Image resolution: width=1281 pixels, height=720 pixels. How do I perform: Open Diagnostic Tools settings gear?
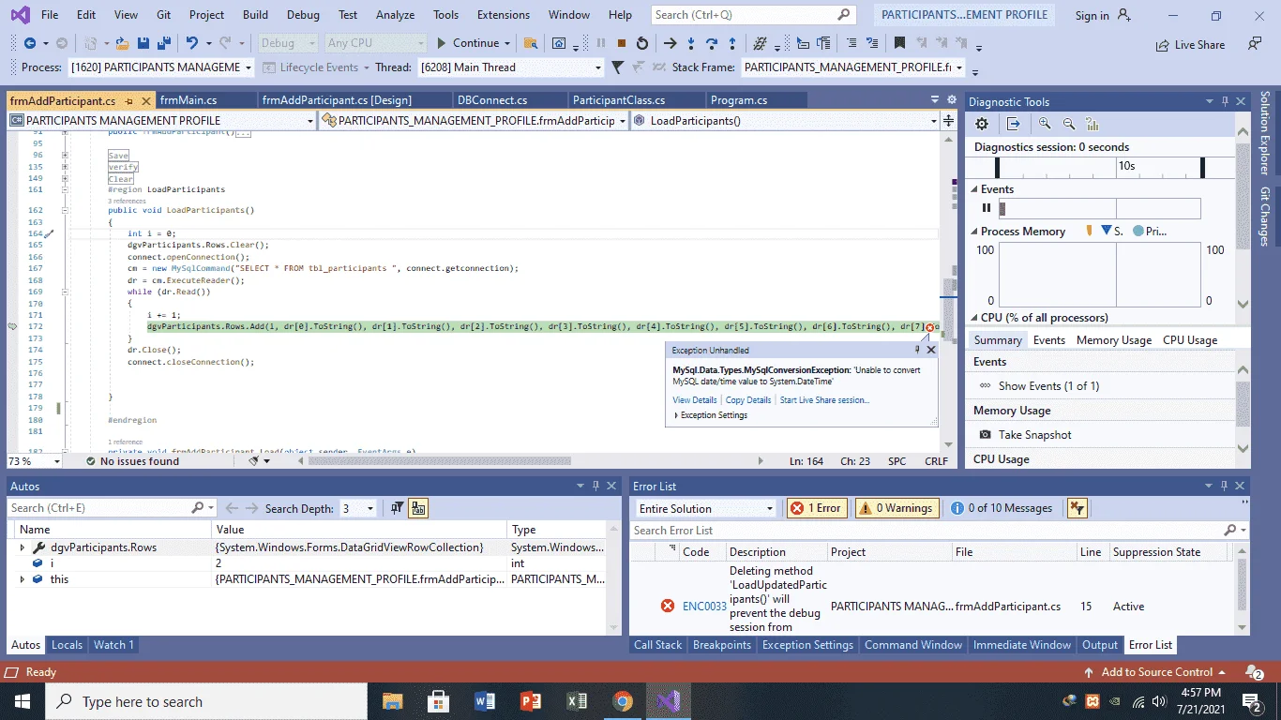pyautogui.click(x=982, y=124)
